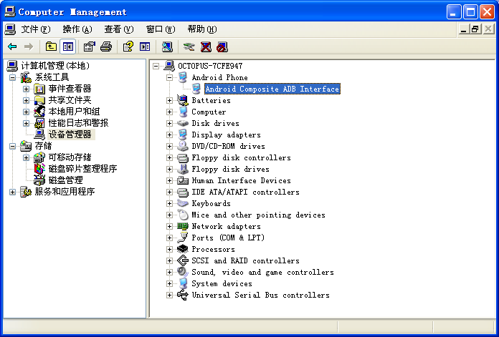Screen dimensions: 499x337
Task: Click the Processors chip icon
Action: 183,249
